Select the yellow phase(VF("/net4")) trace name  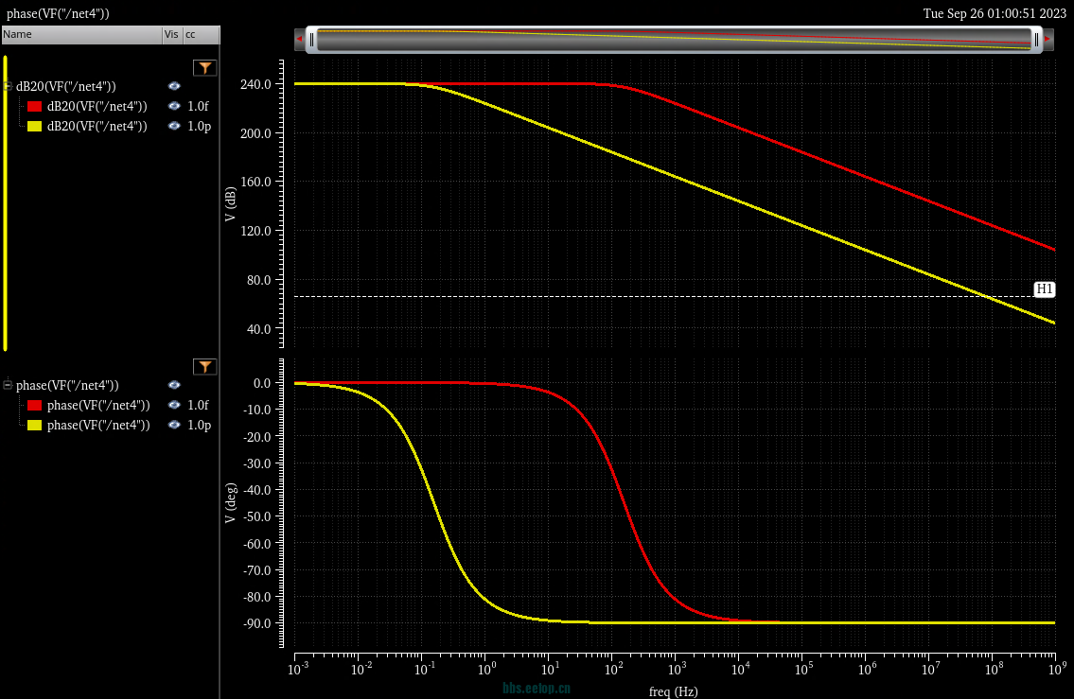point(98,425)
